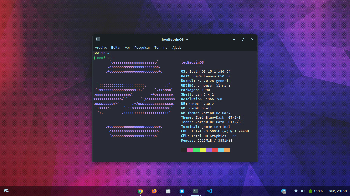Click the Icons line ZorinBlue-Dark [GTK2/3]
Viewport: 350px width, 196px height.
212,122
